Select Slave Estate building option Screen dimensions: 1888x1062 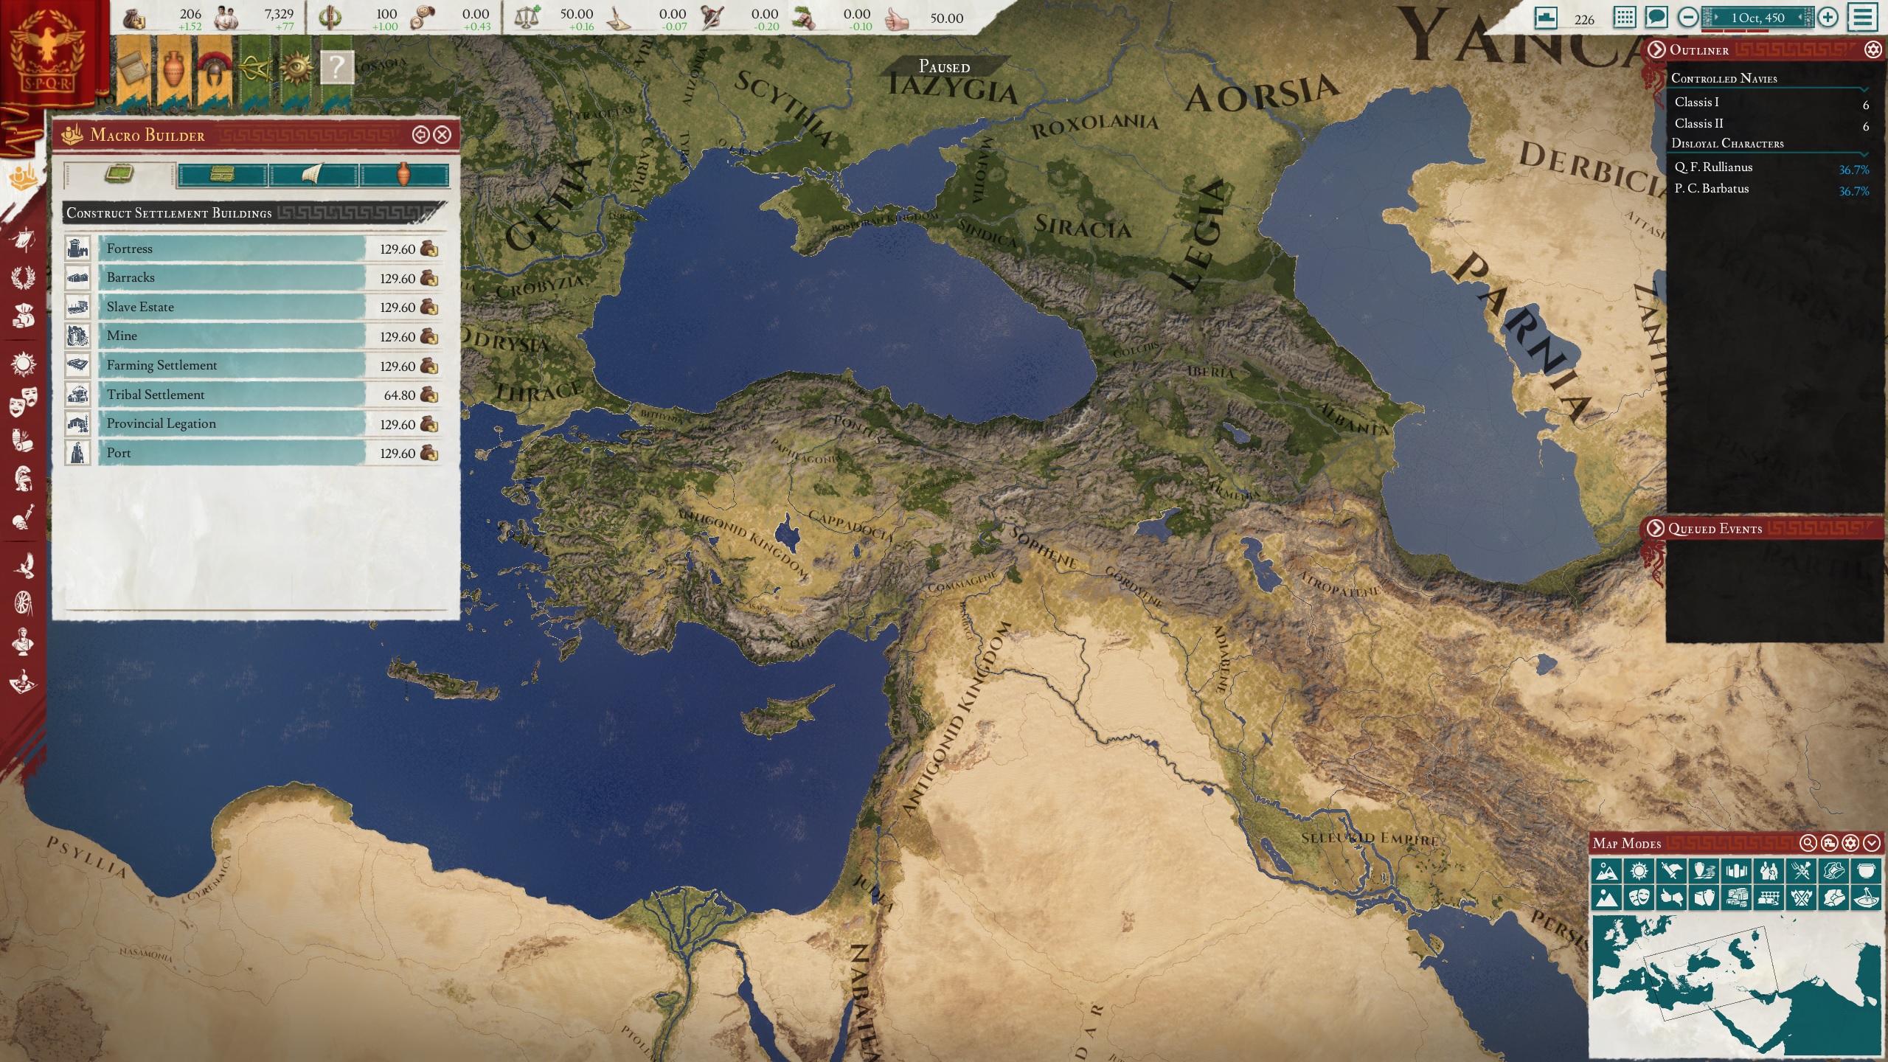[253, 307]
